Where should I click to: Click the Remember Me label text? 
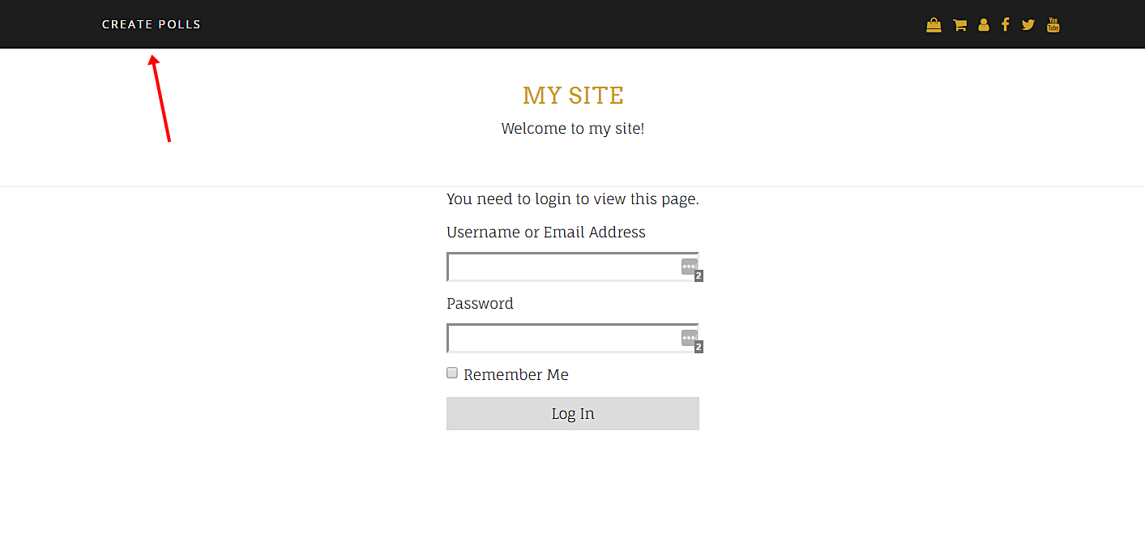515,375
